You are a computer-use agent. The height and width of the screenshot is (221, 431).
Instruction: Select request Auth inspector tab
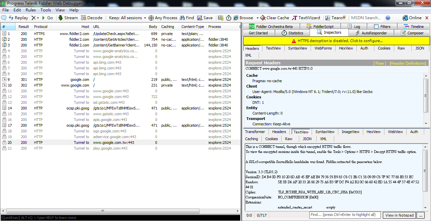364,48
